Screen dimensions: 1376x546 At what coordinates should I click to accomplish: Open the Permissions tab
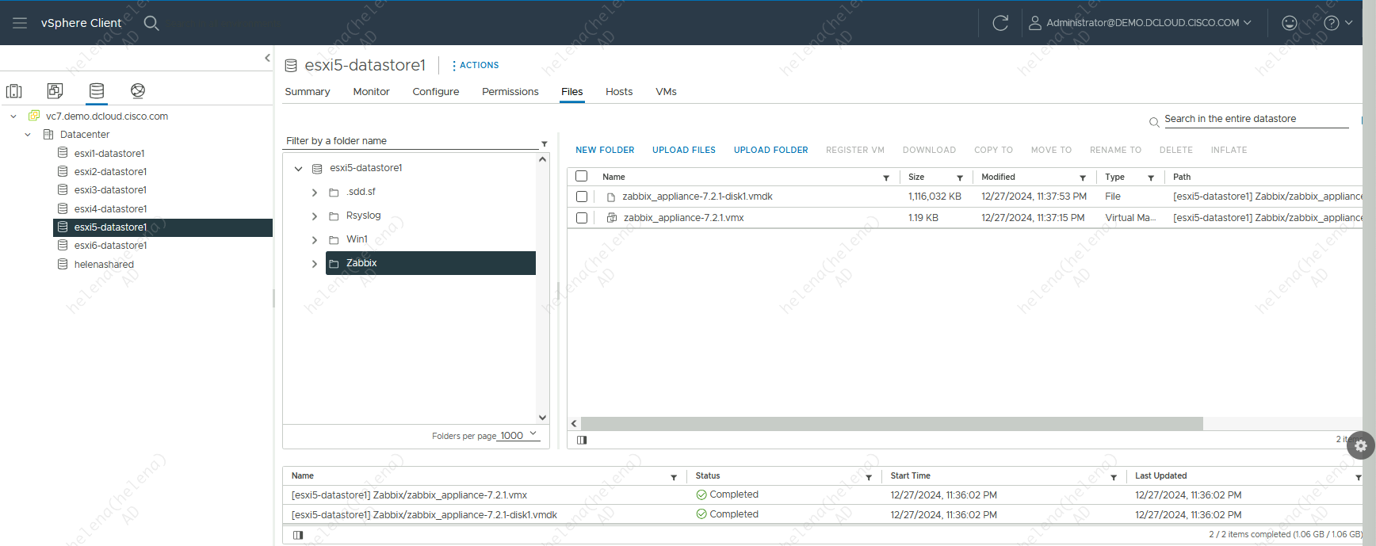point(510,92)
